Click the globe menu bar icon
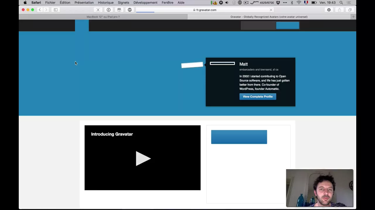This screenshot has width=375, height=210. tap(240, 3)
